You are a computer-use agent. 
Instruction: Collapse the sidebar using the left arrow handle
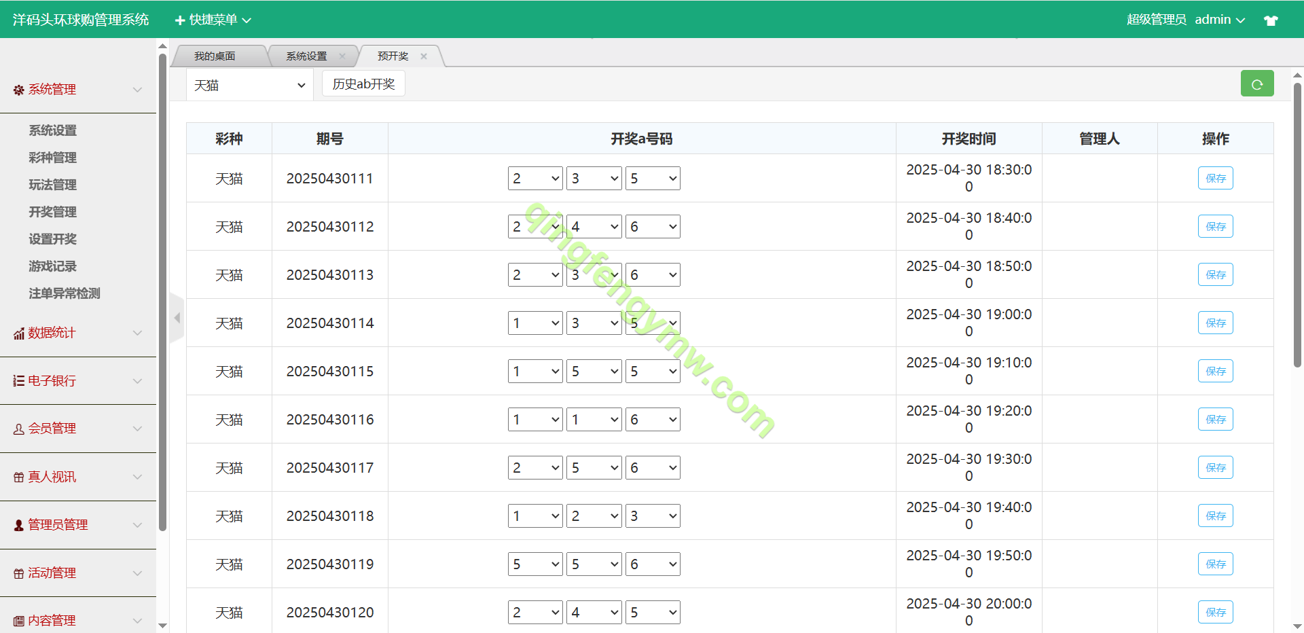pos(177,318)
